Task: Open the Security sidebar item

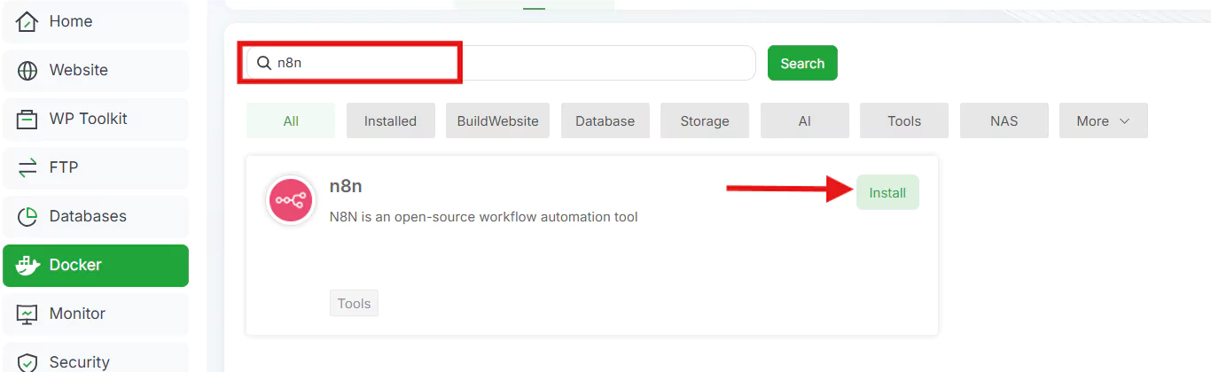Action: coord(96,358)
